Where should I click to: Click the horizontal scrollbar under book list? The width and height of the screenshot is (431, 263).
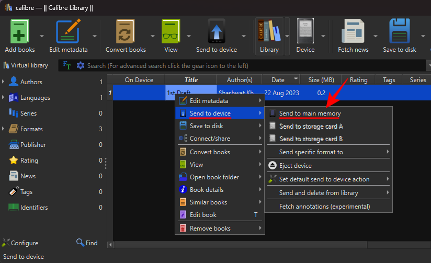pyautogui.click(x=241, y=245)
